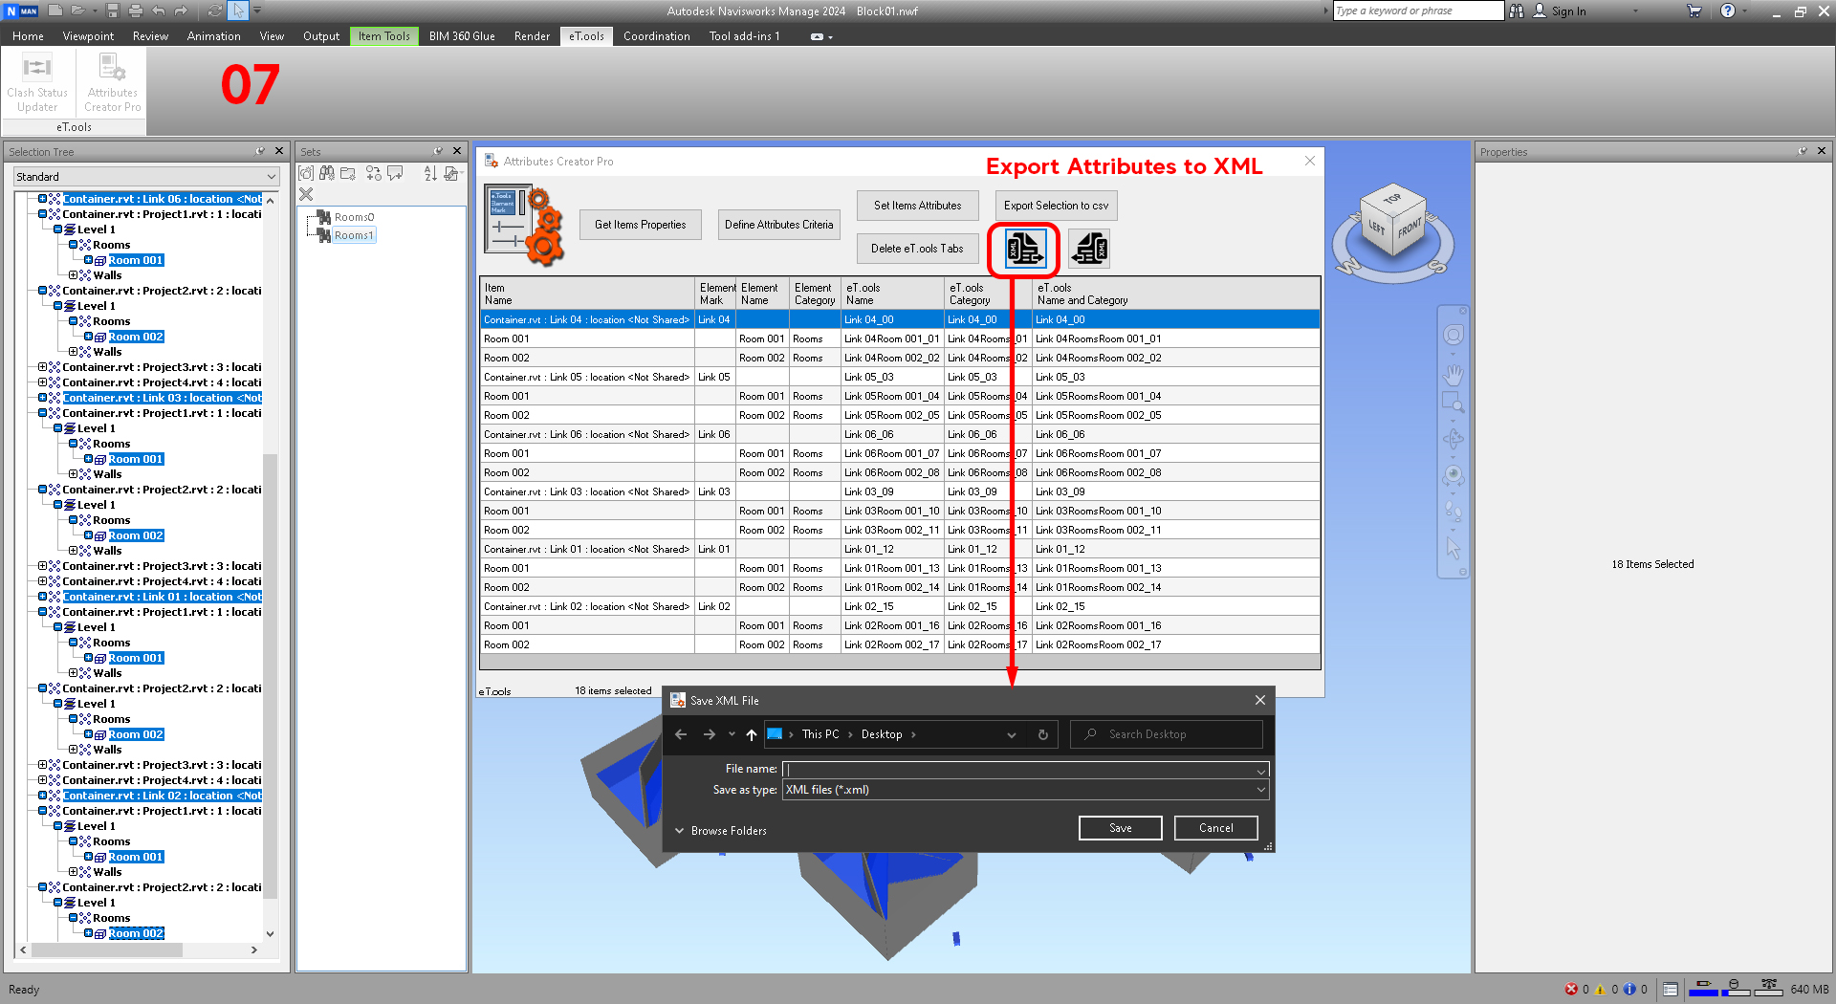The image size is (1836, 1004).
Task: Click the Open folder icon in quick access toolbar
Action: coord(78,11)
